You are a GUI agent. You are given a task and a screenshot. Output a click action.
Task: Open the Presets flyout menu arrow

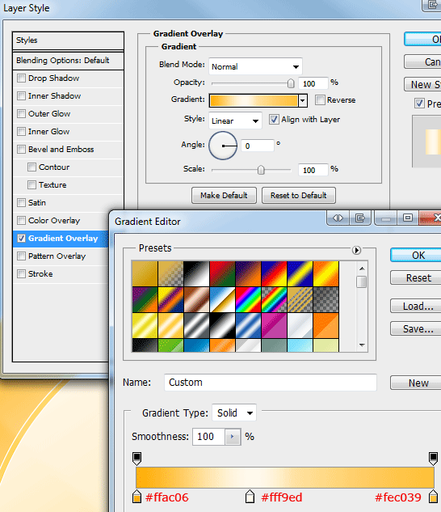(x=356, y=251)
